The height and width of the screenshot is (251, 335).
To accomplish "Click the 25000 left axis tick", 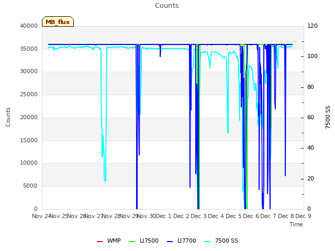I will 29,94.
